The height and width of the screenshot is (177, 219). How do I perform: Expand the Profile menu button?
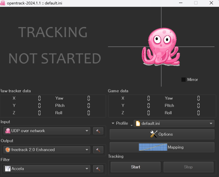coord(120,123)
